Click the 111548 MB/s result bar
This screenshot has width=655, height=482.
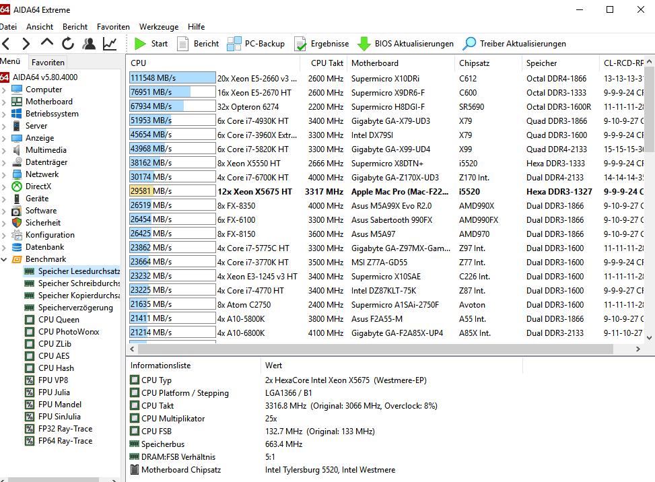click(x=172, y=78)
